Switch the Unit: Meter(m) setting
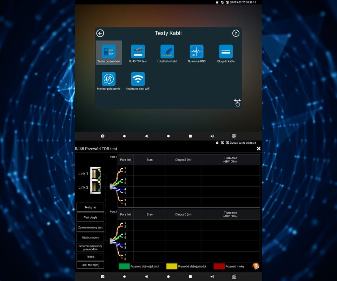This screenshot has height=281, width=337. pyautogui.click(x=91, y=265)
